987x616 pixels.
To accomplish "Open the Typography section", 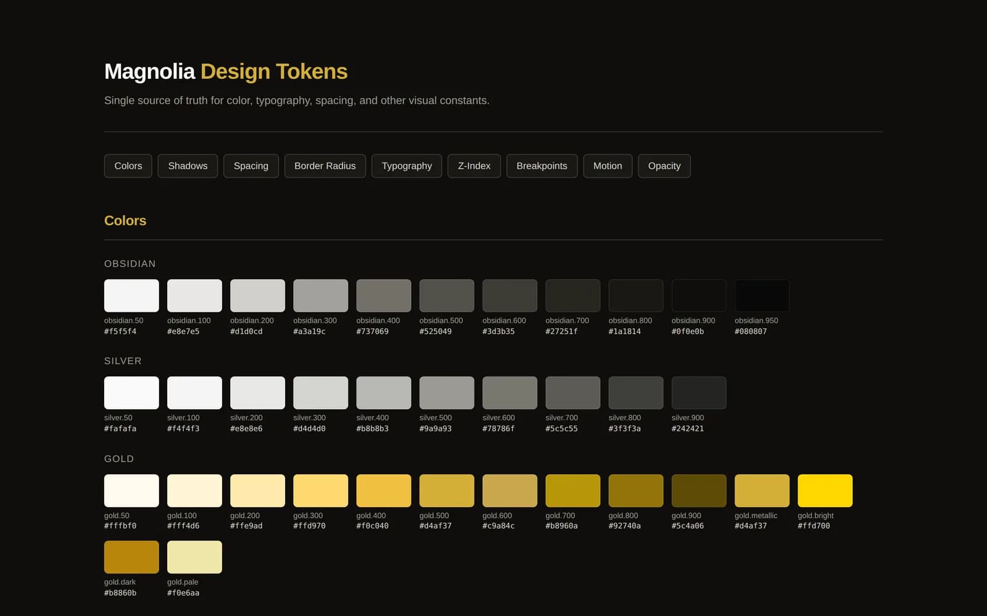I will coord(407,166).
